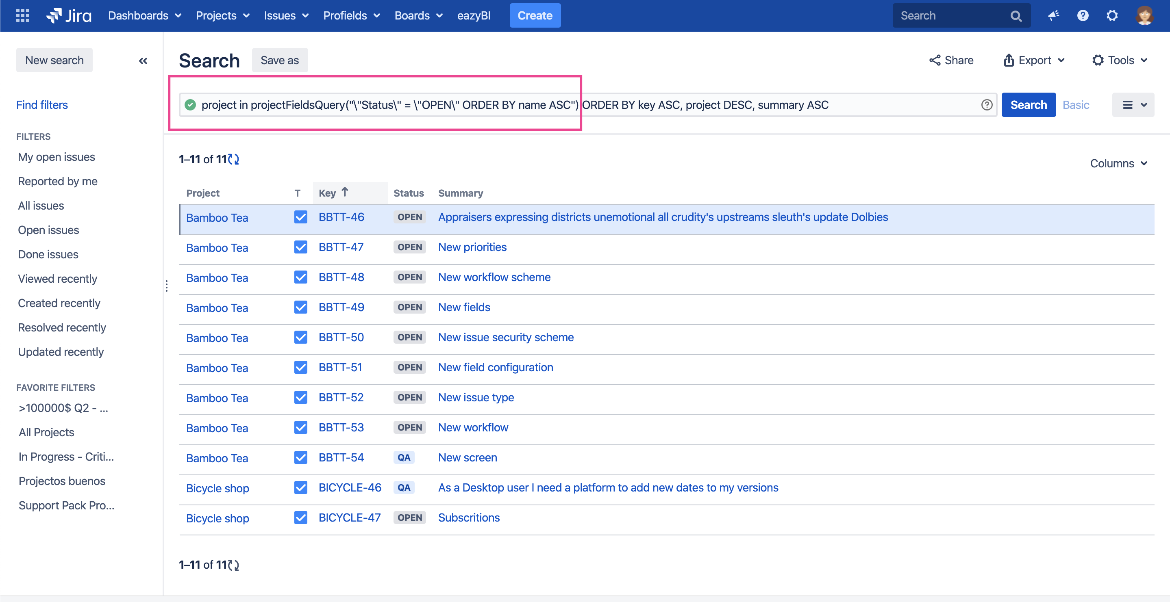This screenshot has height=602, width=1170.
Task: Click the sidebar resize handle dots
Action: pyautogui.click(x=167, y=286)
